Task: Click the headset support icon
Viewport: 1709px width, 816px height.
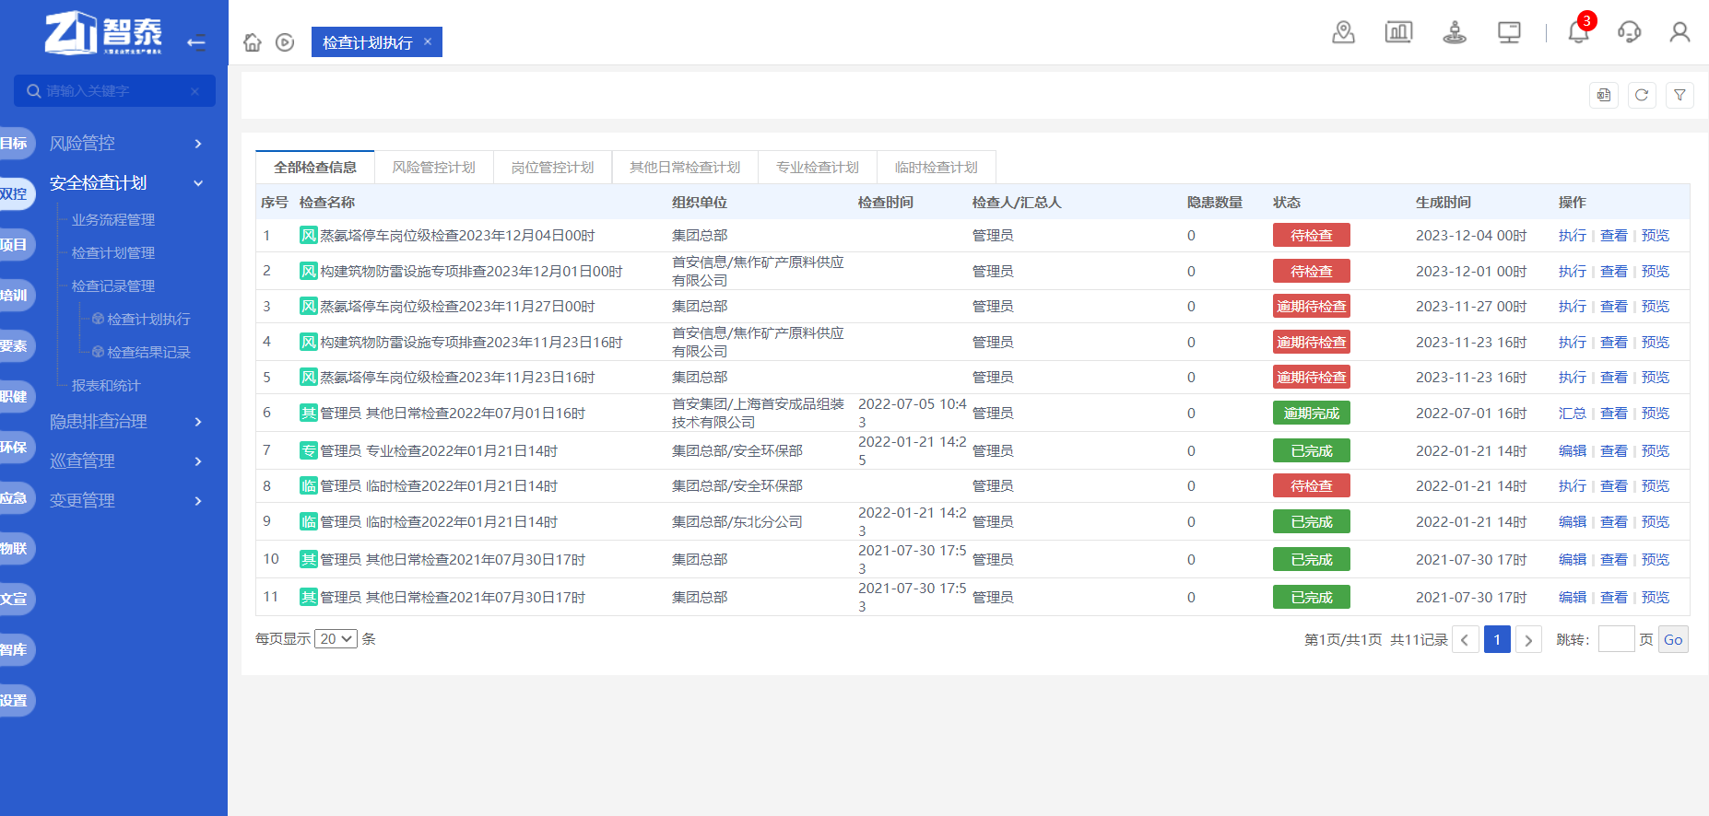Action: point(1629,32)
